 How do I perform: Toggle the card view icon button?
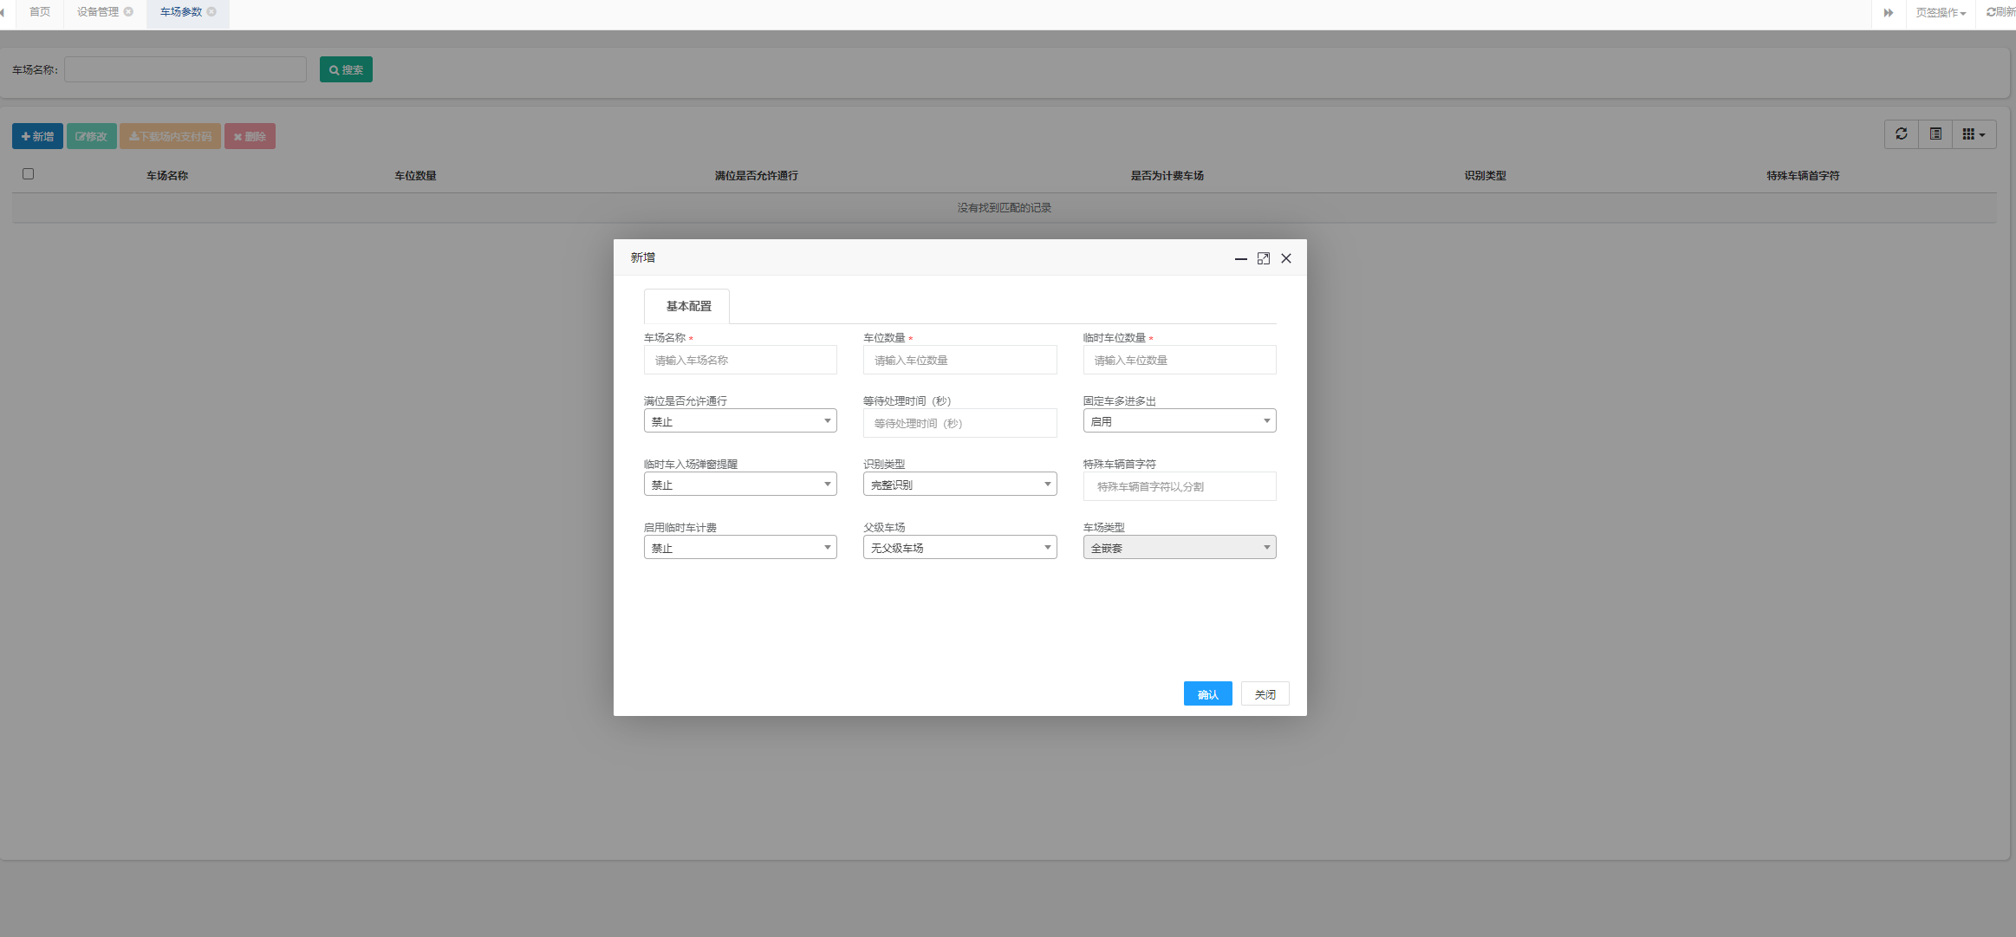(1935, 134)
